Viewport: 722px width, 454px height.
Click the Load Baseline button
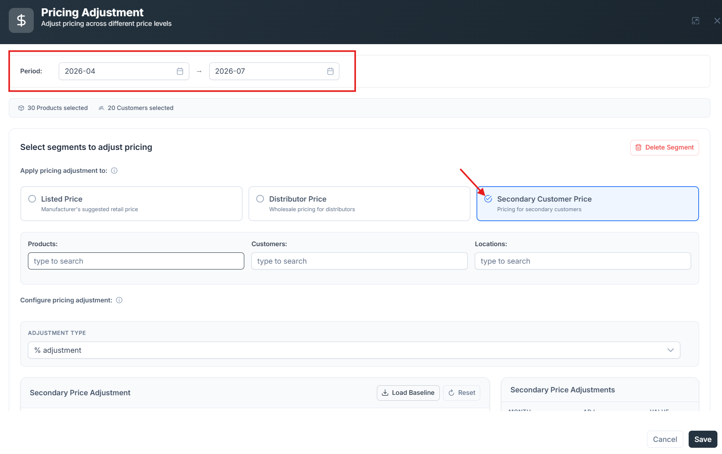click(408, 393)
